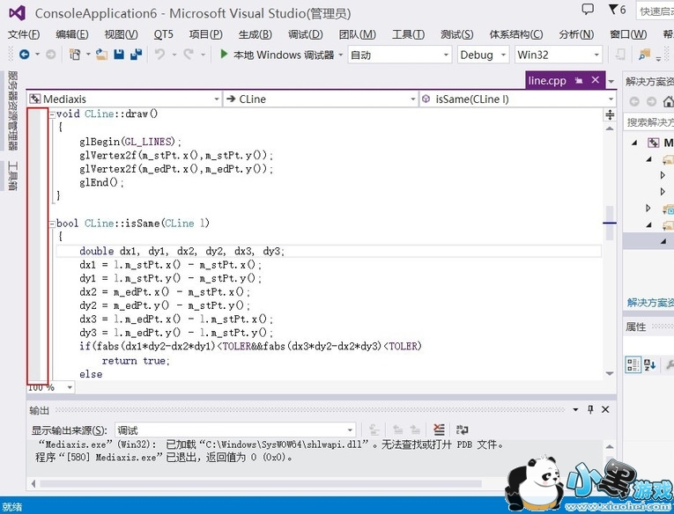674x514 pixels.
Task: Click the categorized view icon in Properties
Action: [633, 364]
